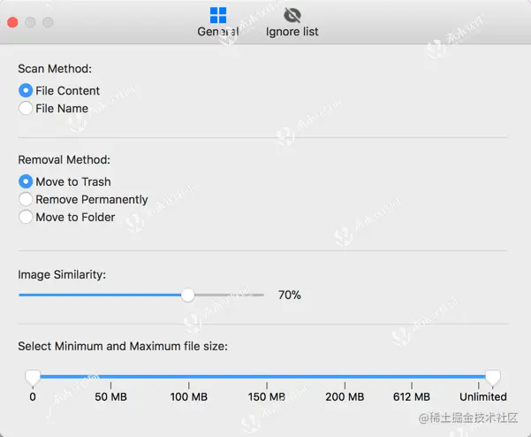Click the 612 MB tick on size slider
The height and width of the screenshot is (437, 531).
pyautogui.click(x=411, y=383)
